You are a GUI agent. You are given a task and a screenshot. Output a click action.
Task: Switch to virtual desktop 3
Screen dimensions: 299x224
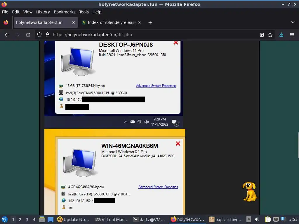click(x=27, y=220)
